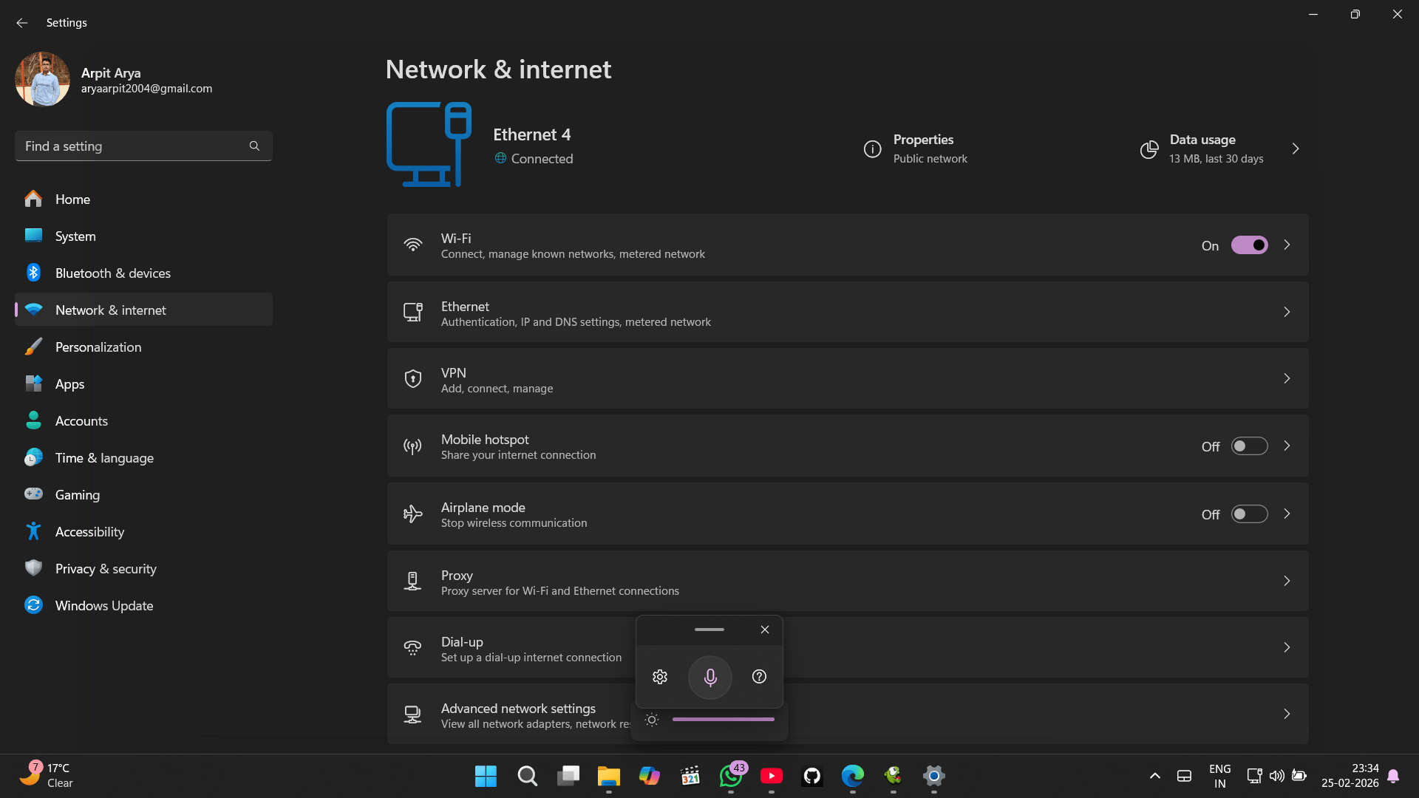Open Data usage details chevron
The image size is (1419, 798).
pos(1296,149)
